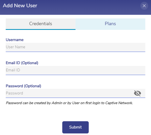Click the Add New User title text
The image size is (151, 135).
20,6
